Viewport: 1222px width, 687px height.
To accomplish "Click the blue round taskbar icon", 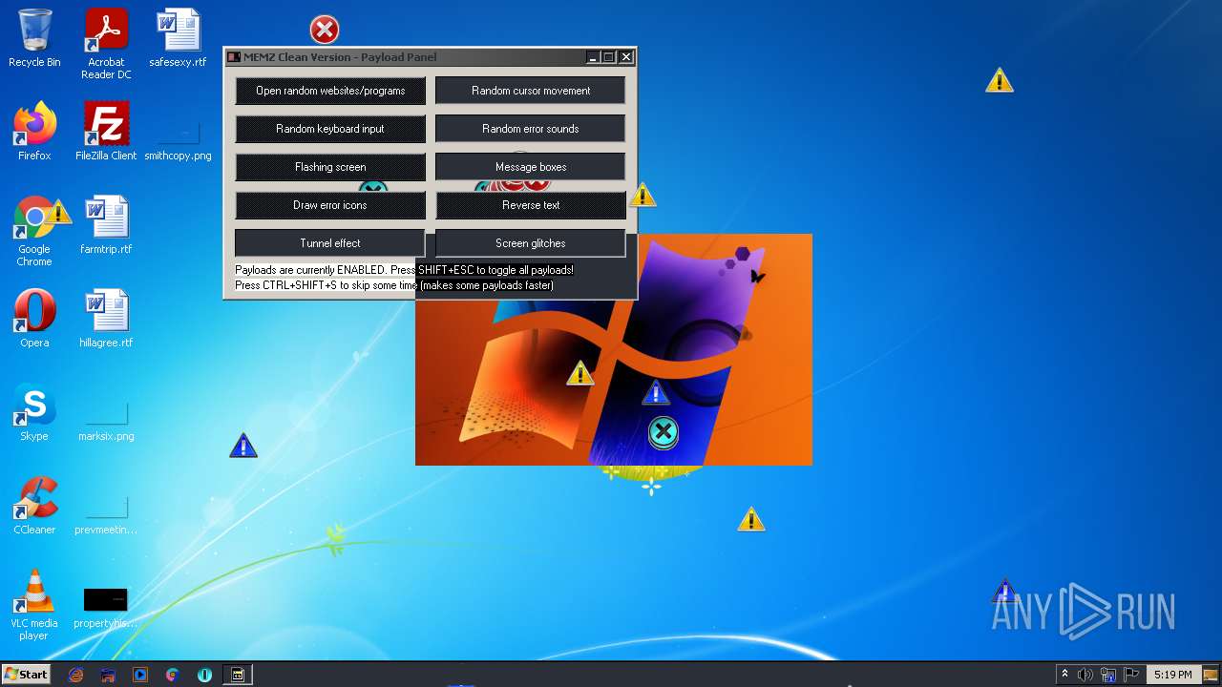I will (x=204, y=675).
